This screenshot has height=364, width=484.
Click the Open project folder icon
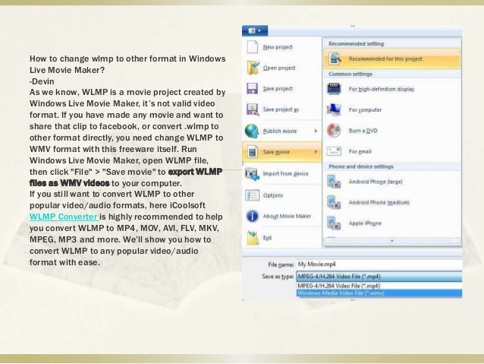[253, 68]
